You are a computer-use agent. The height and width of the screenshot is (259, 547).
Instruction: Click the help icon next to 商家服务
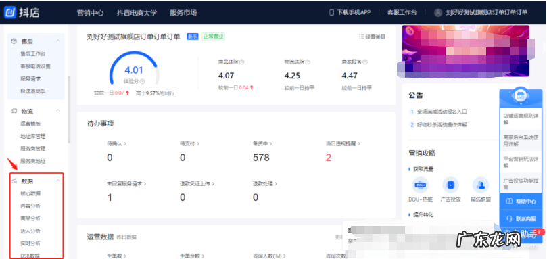[365, 62]
